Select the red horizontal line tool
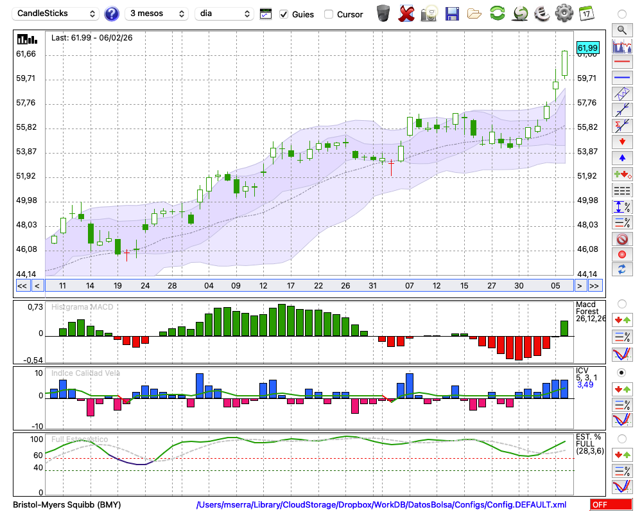 622,62
